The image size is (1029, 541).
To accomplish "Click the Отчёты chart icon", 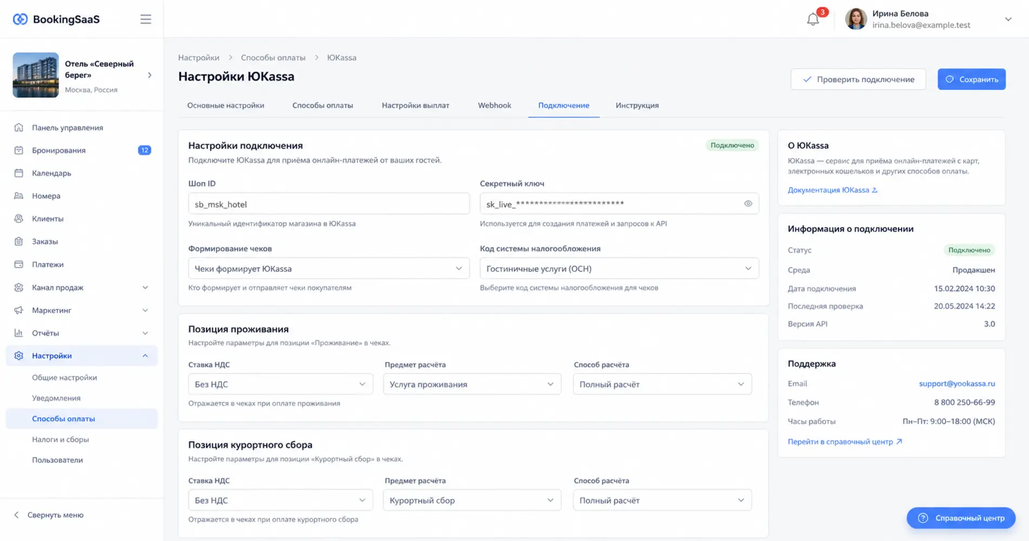I will [x=19, y=333].
